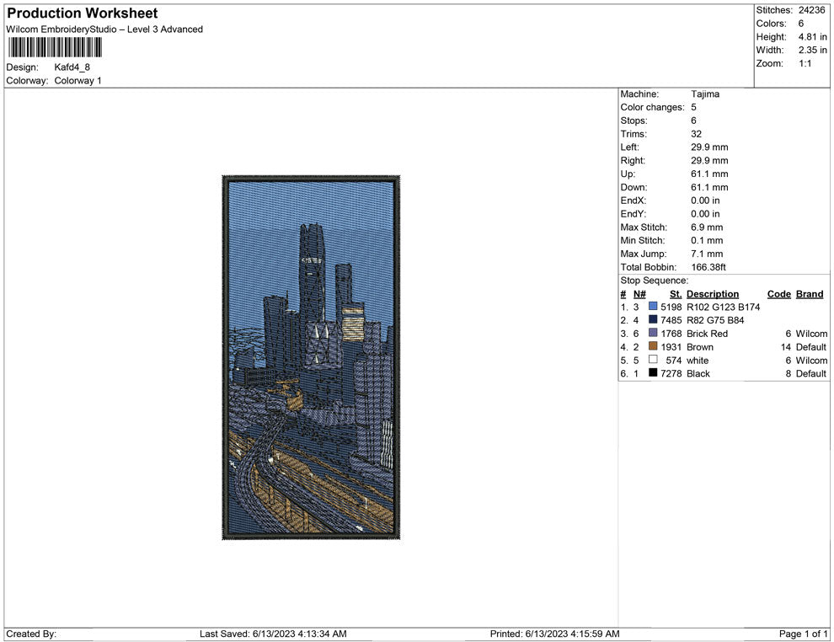The width and height of the screenshot is (834, 642).
Task: Click the Up value '61.1 mm'
Action: 709,174
